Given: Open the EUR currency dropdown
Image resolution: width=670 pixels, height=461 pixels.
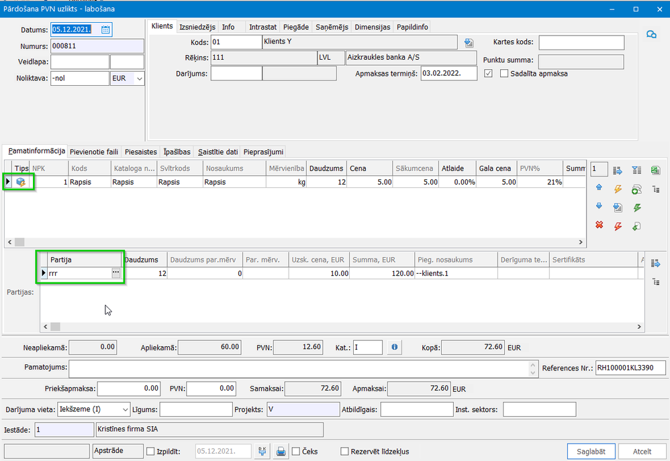Looking at the screenshot, I should pyautogui.click(x=139, y=79).
